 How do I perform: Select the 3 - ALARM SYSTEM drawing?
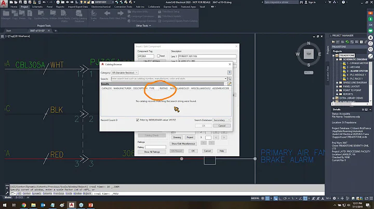coord(357,71)
